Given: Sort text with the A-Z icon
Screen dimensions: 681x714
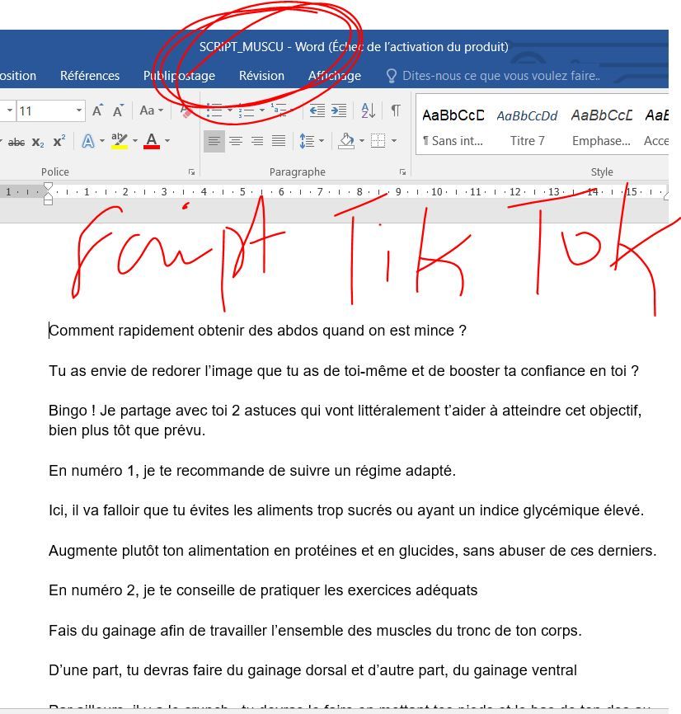Looking at the screenshot, I should click(368, 110).
